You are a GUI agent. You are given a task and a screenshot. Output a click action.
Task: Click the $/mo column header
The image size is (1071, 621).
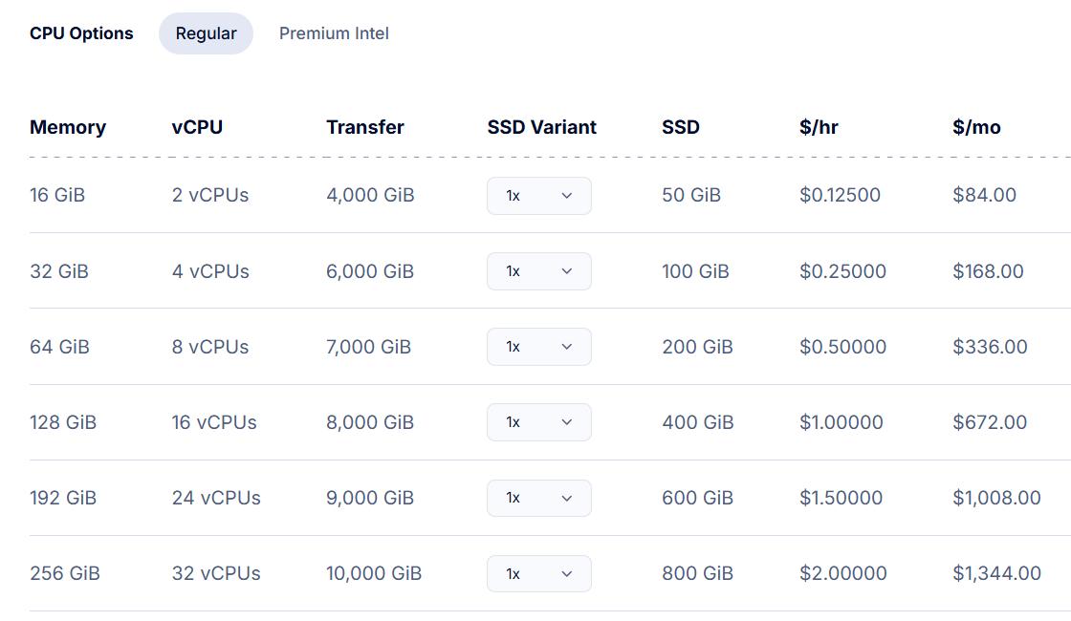[976, 127]
